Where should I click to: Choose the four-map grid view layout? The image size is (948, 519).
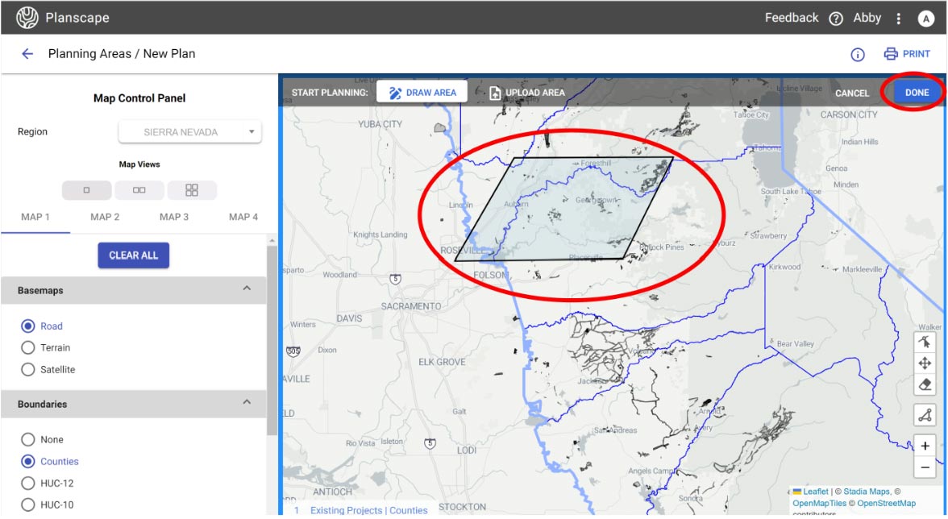coord(192,190)
